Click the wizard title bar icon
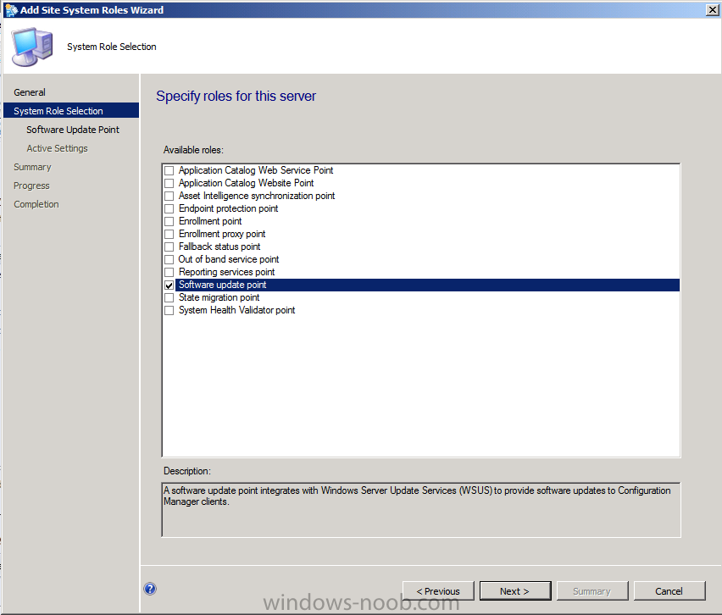Image resolution: width=722 pixels, height=615 pixels. [x=11, y=9]
